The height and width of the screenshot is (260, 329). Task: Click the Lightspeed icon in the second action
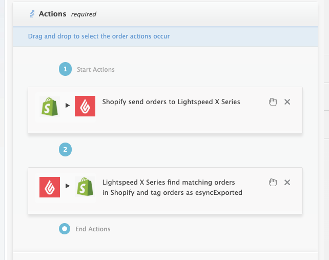(50, 187)
